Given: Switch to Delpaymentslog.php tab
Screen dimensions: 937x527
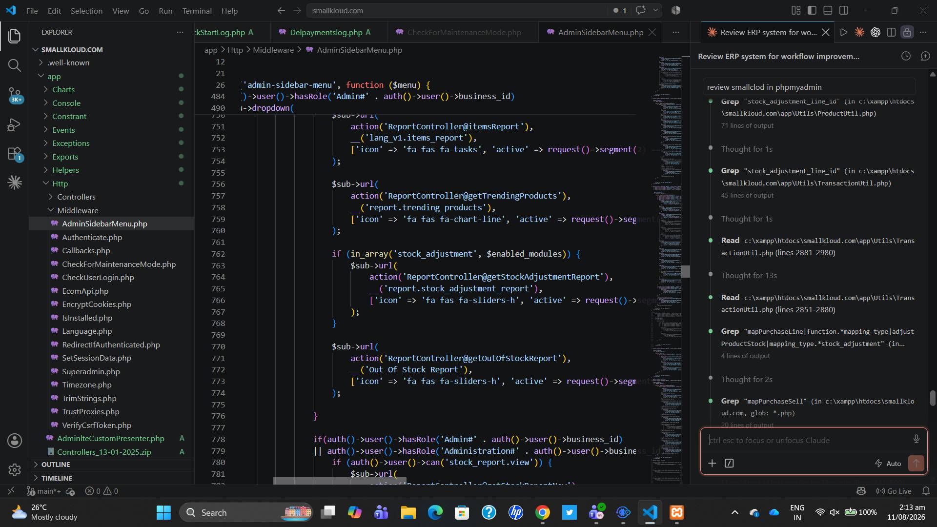Looking at the screenshot, I should click(326, 32).
